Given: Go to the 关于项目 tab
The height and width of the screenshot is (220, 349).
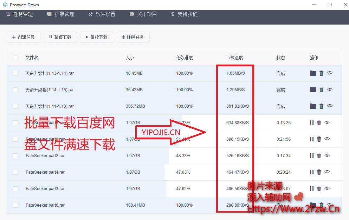Looking at the screenshot, I should [143, 14].
